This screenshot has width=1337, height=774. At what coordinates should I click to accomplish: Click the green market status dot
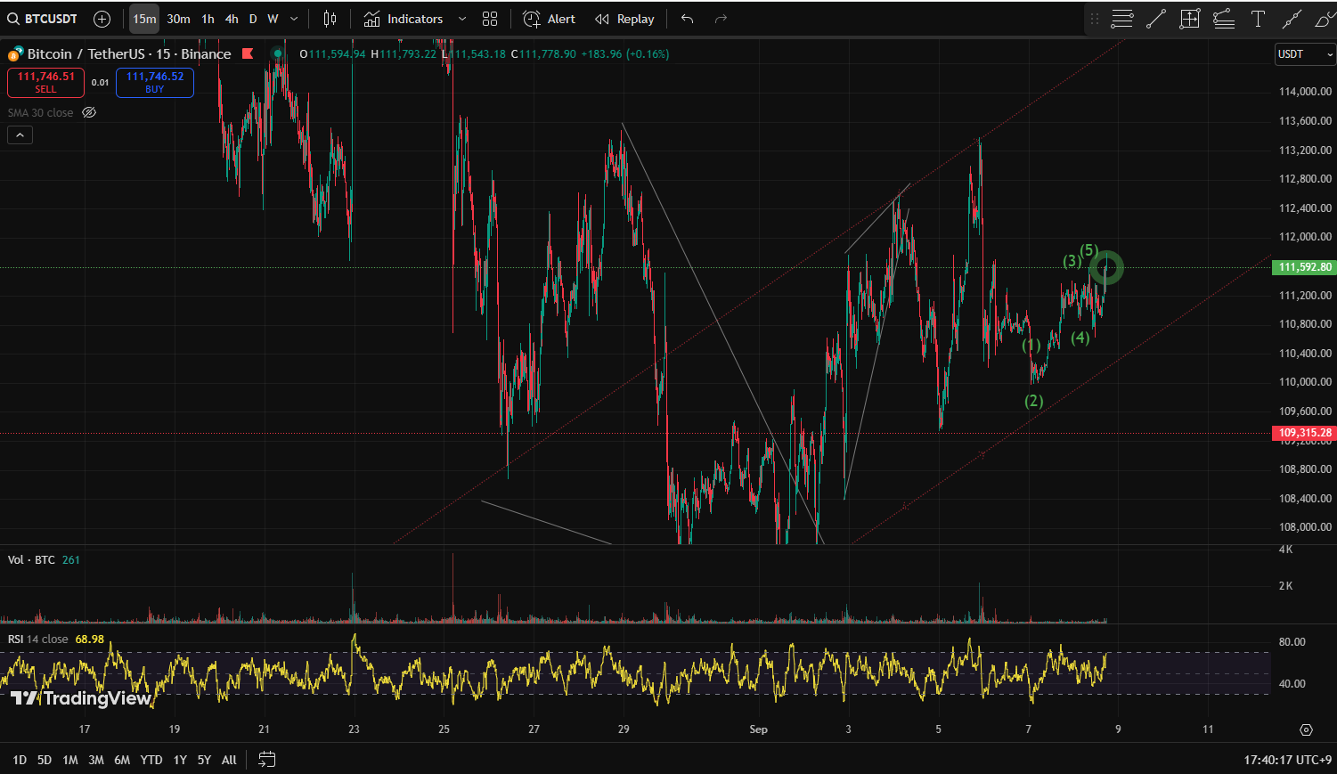pos(278,54)
